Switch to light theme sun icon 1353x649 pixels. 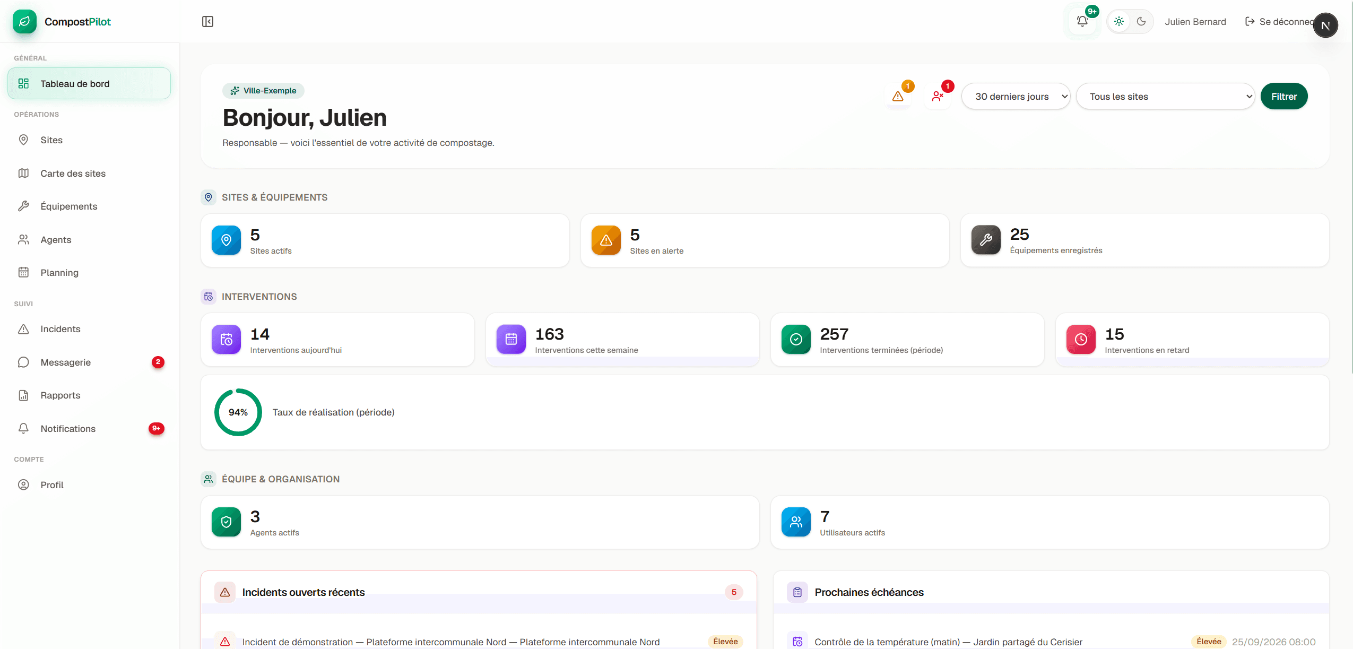tap(1119, 22)
